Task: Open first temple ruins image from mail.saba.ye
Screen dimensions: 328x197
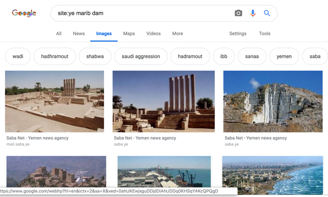Action: 55,101
